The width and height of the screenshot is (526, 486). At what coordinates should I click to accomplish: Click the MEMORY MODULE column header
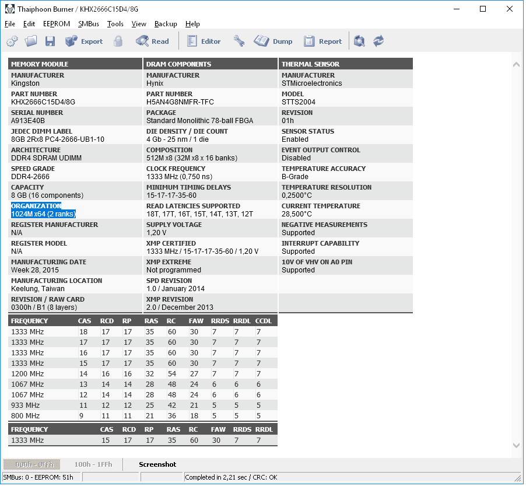pyautogui.click(x=75, y=64)
